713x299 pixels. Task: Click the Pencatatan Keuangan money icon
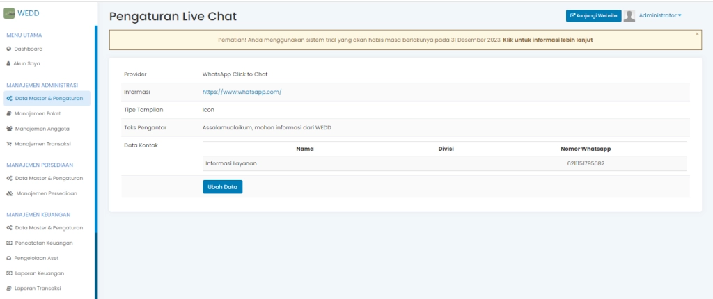8,243
